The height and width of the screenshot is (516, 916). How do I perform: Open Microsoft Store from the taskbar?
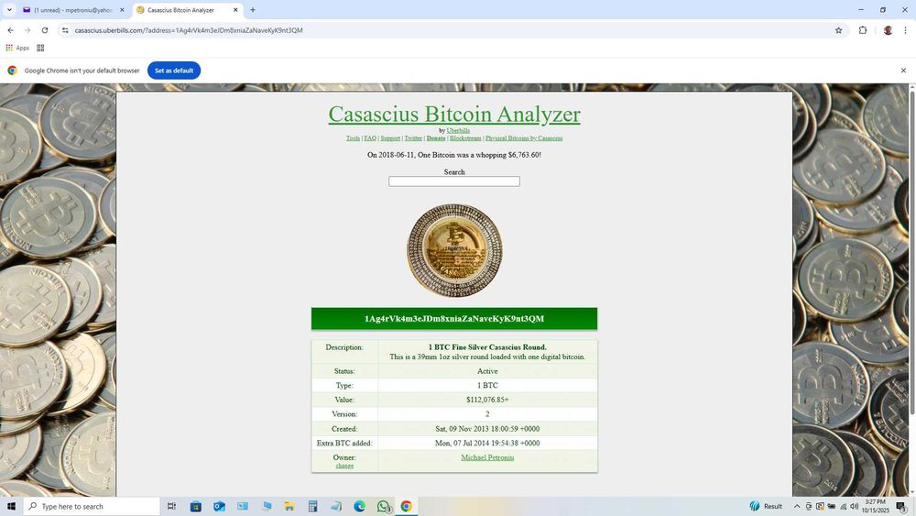196,506
